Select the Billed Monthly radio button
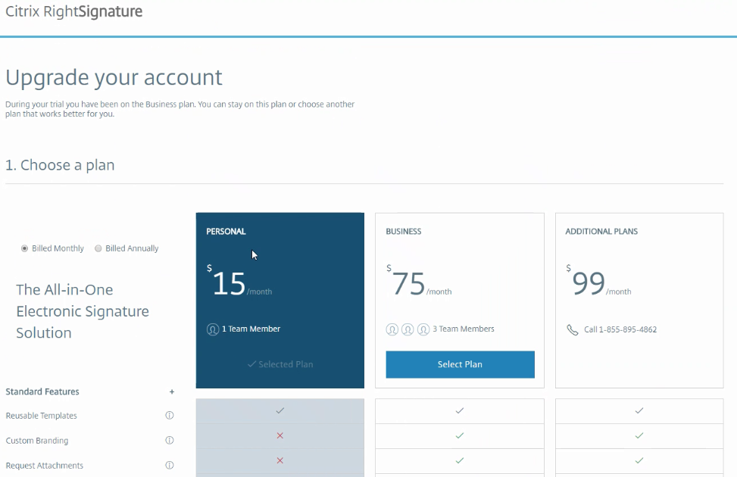The height and width of the screenshot is (477, 737). tap(24, 248)
